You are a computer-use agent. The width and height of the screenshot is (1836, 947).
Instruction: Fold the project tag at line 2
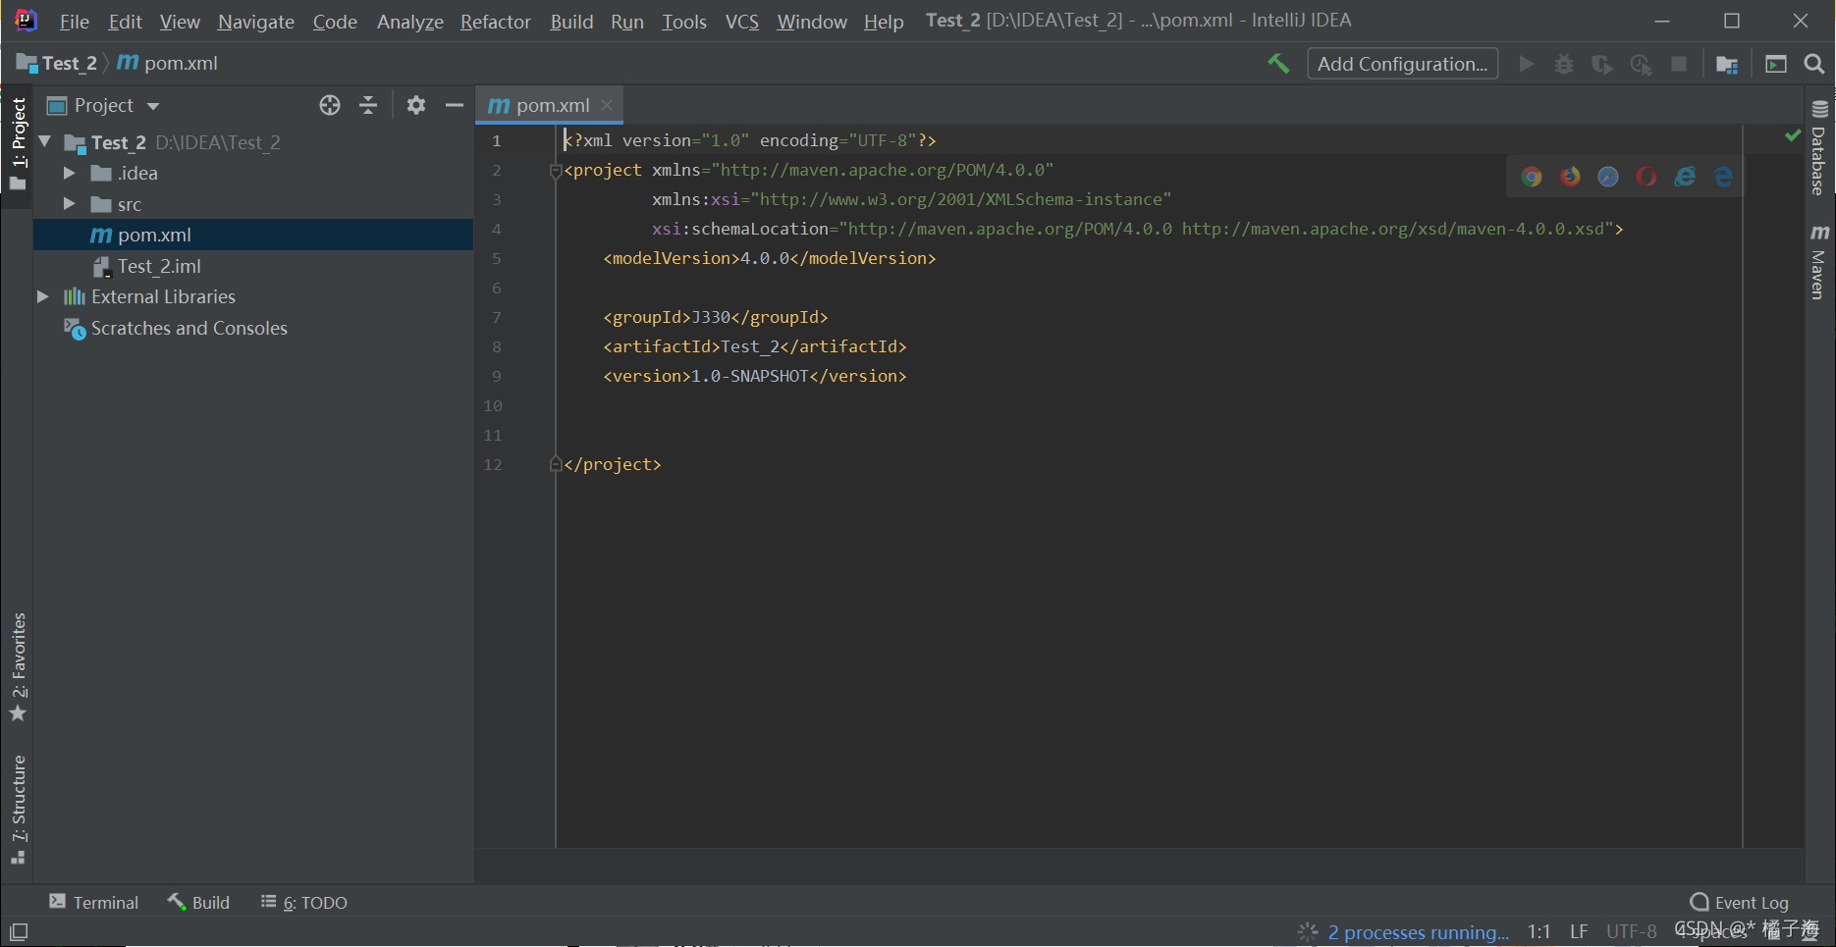pyautogui.click(x=556, y=171)
